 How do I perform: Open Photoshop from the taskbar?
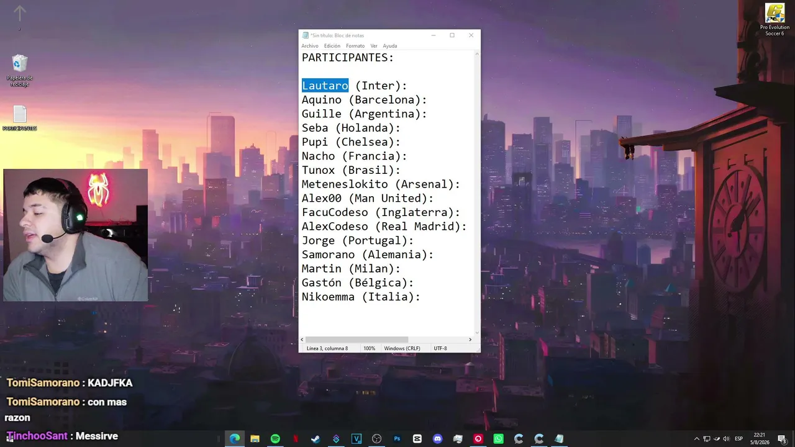tap(397, 439)
